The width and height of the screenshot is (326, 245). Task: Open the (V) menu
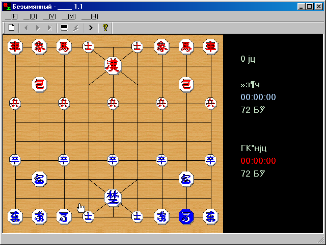49,16
